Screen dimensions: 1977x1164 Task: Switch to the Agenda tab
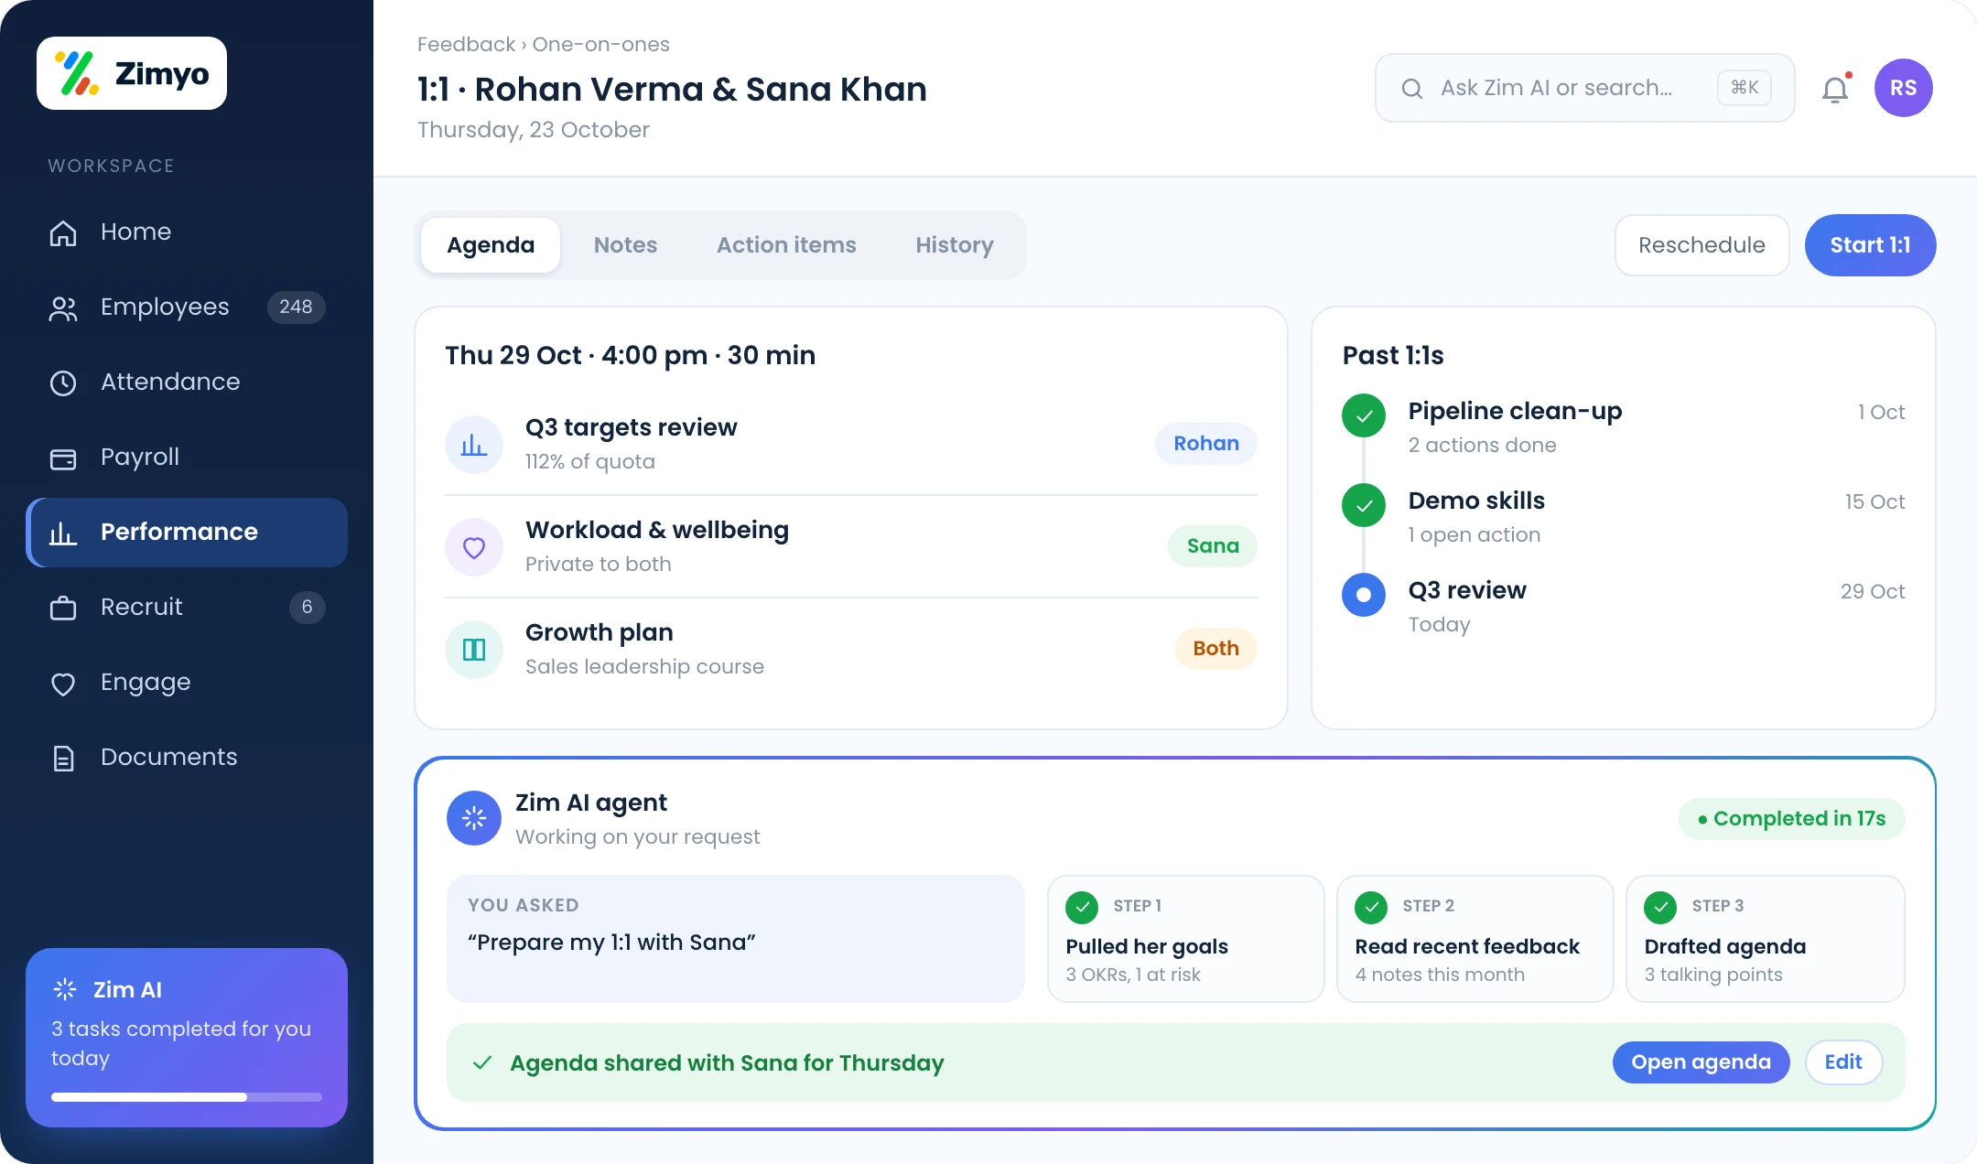coord(491,245)
